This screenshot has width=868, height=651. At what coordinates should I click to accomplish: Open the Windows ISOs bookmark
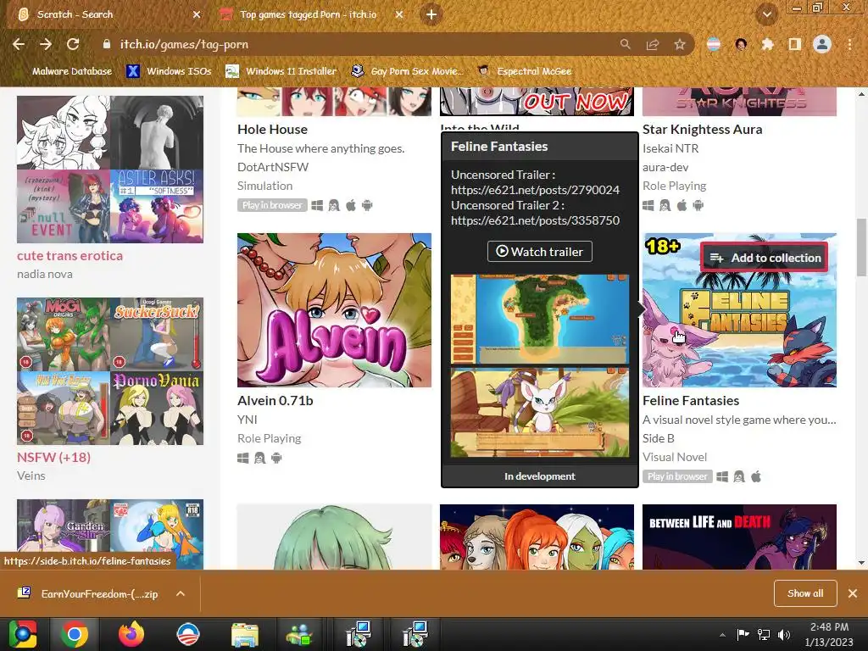click(x=170, y=71)
